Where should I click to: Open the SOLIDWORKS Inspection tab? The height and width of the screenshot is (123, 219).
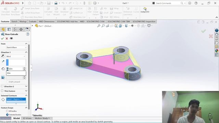click(x=144, y=22)
